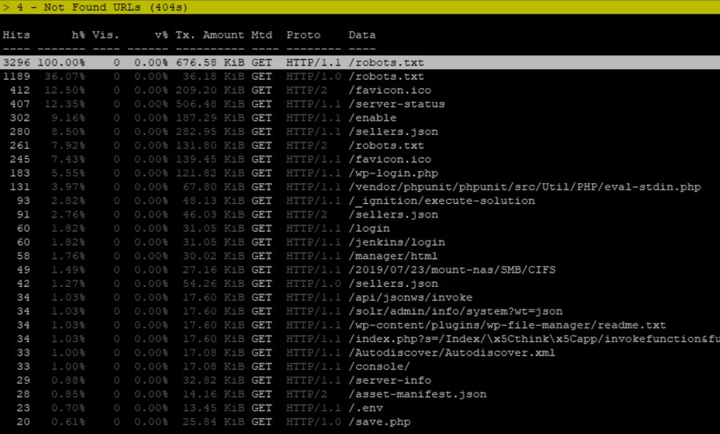
Task: Click the '4 - Not Found URLs (404s)' panel title
Action: [x=102, y=7]
